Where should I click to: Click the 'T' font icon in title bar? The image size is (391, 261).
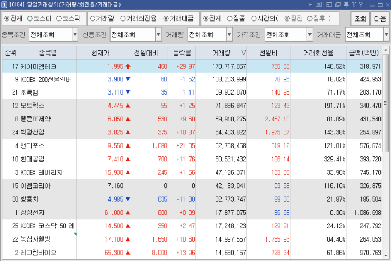354,4
